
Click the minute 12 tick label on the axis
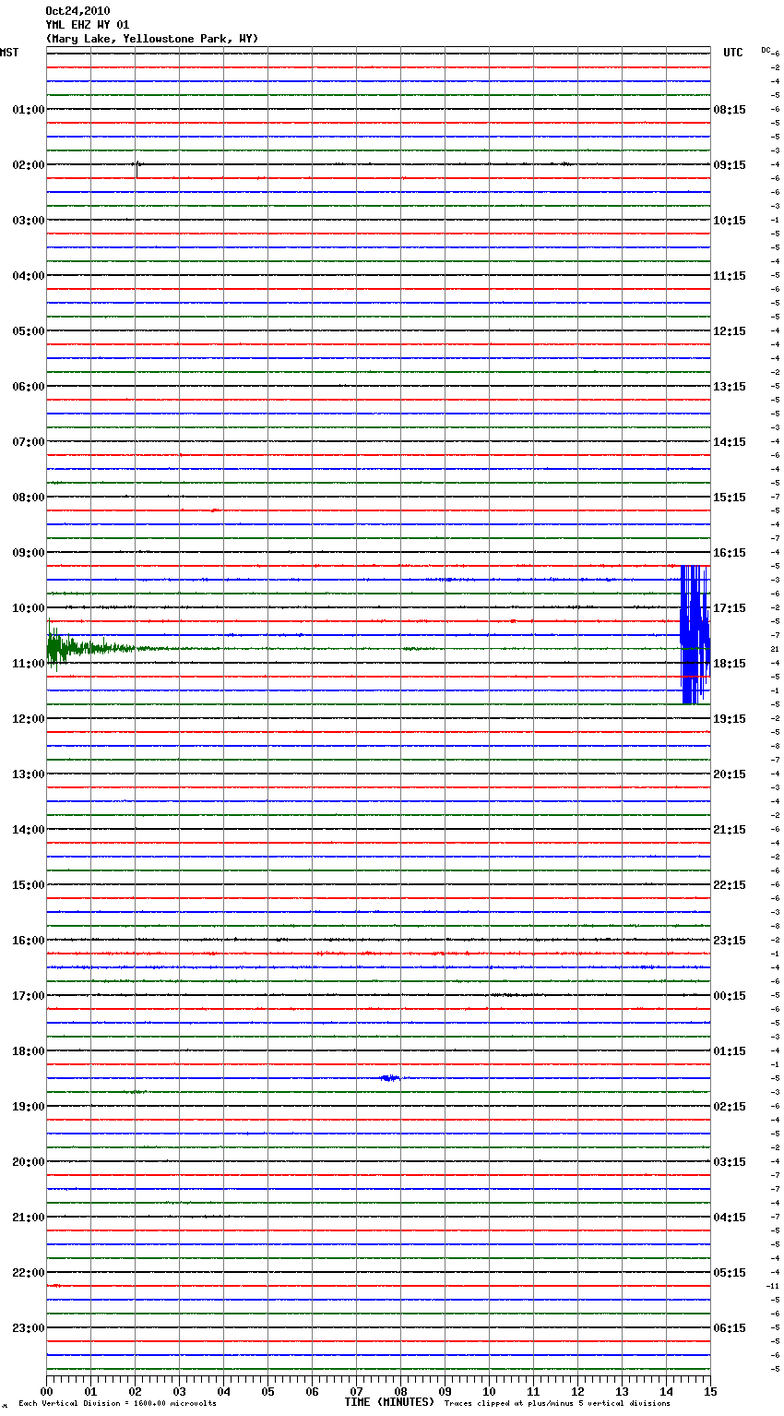[577, 1391]
